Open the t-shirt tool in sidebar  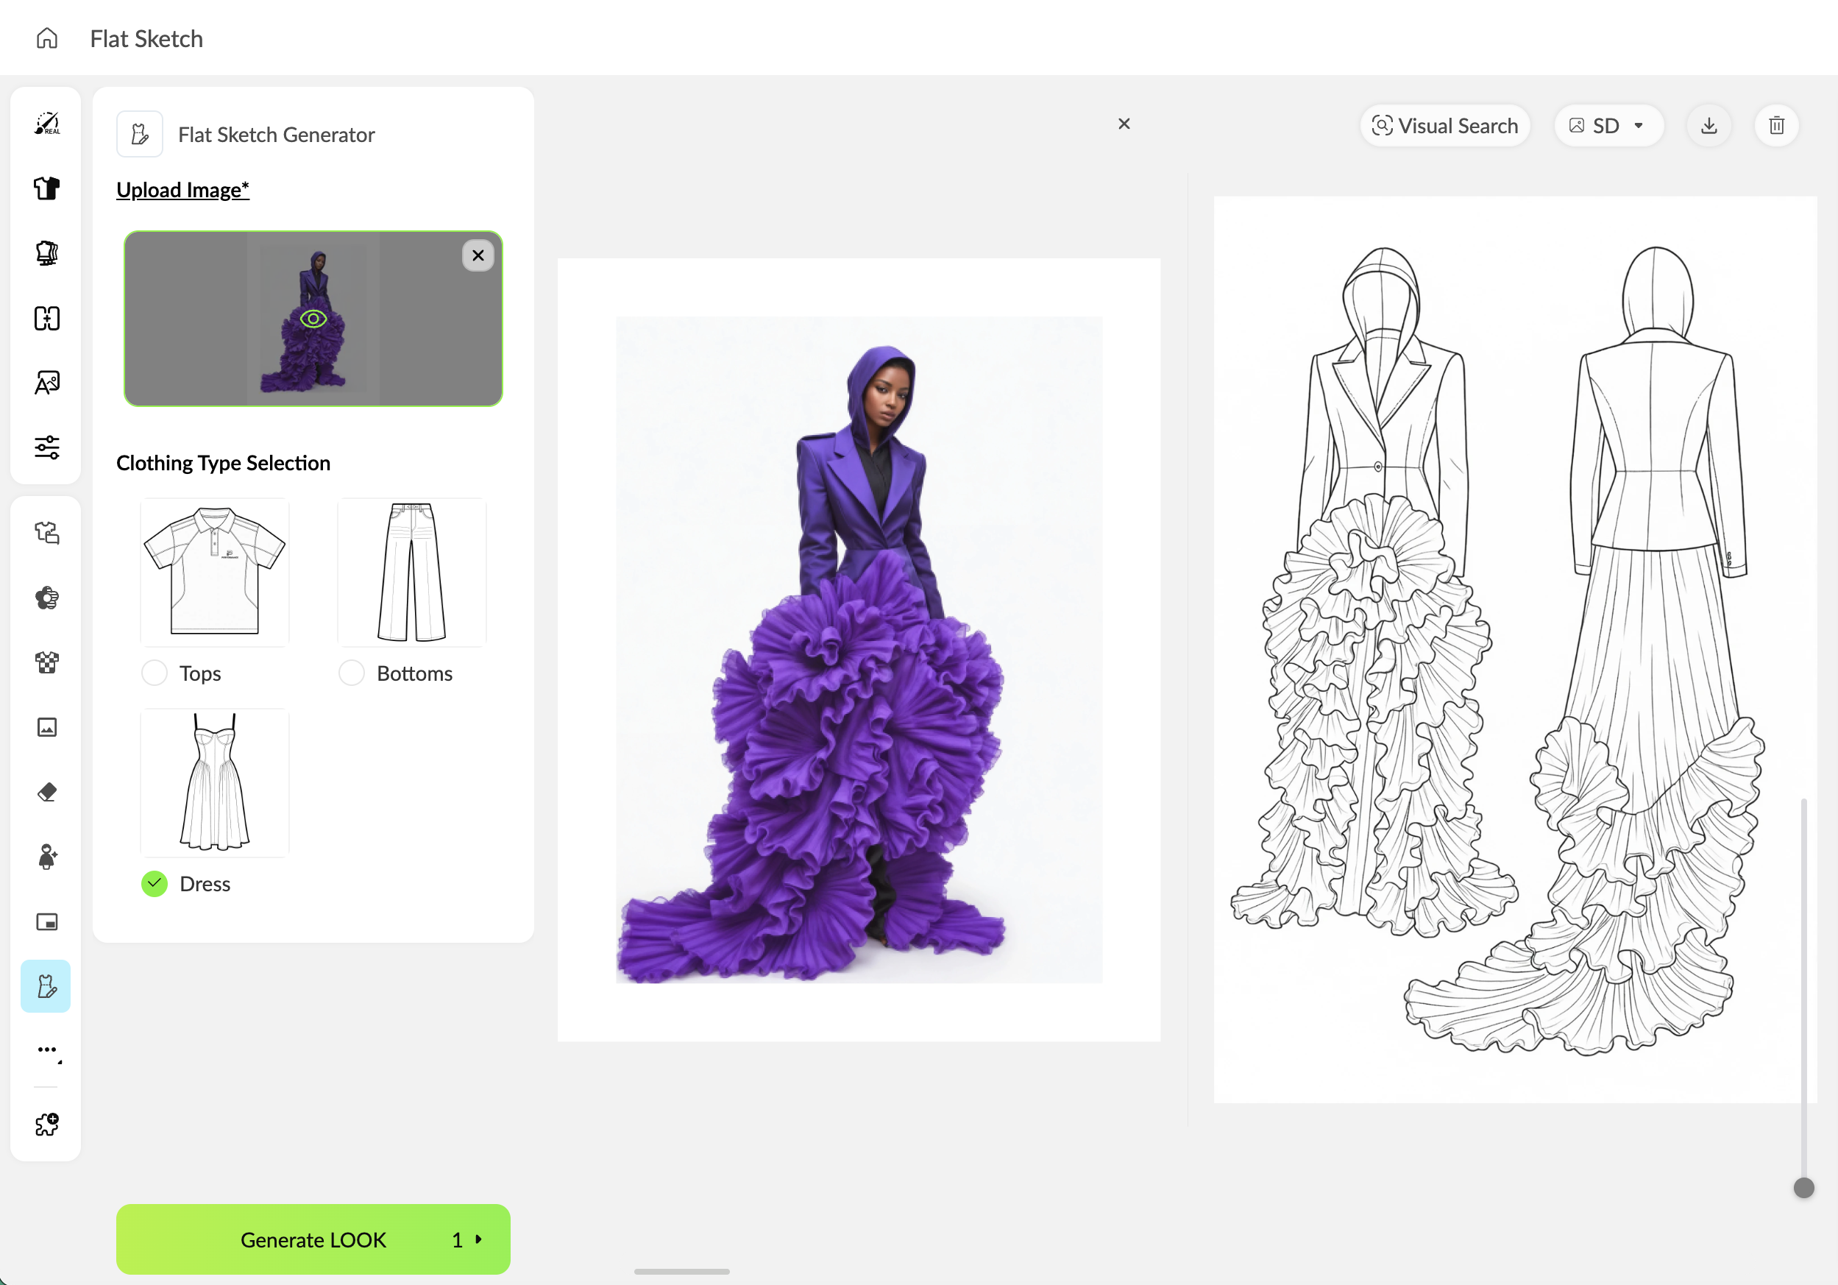pyautogui.click(x=46, y=188)
